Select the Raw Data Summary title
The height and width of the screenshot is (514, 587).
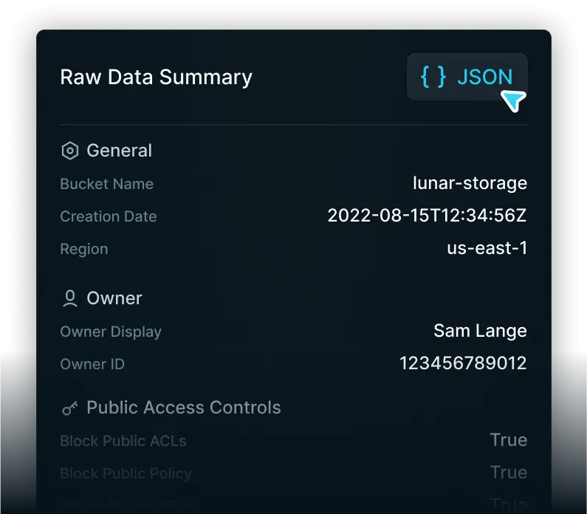pyautogui.click(x=156, y=77)
